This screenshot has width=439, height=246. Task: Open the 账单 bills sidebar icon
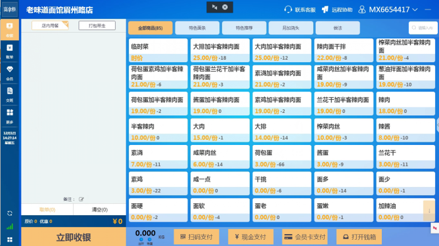pos(9,51)
